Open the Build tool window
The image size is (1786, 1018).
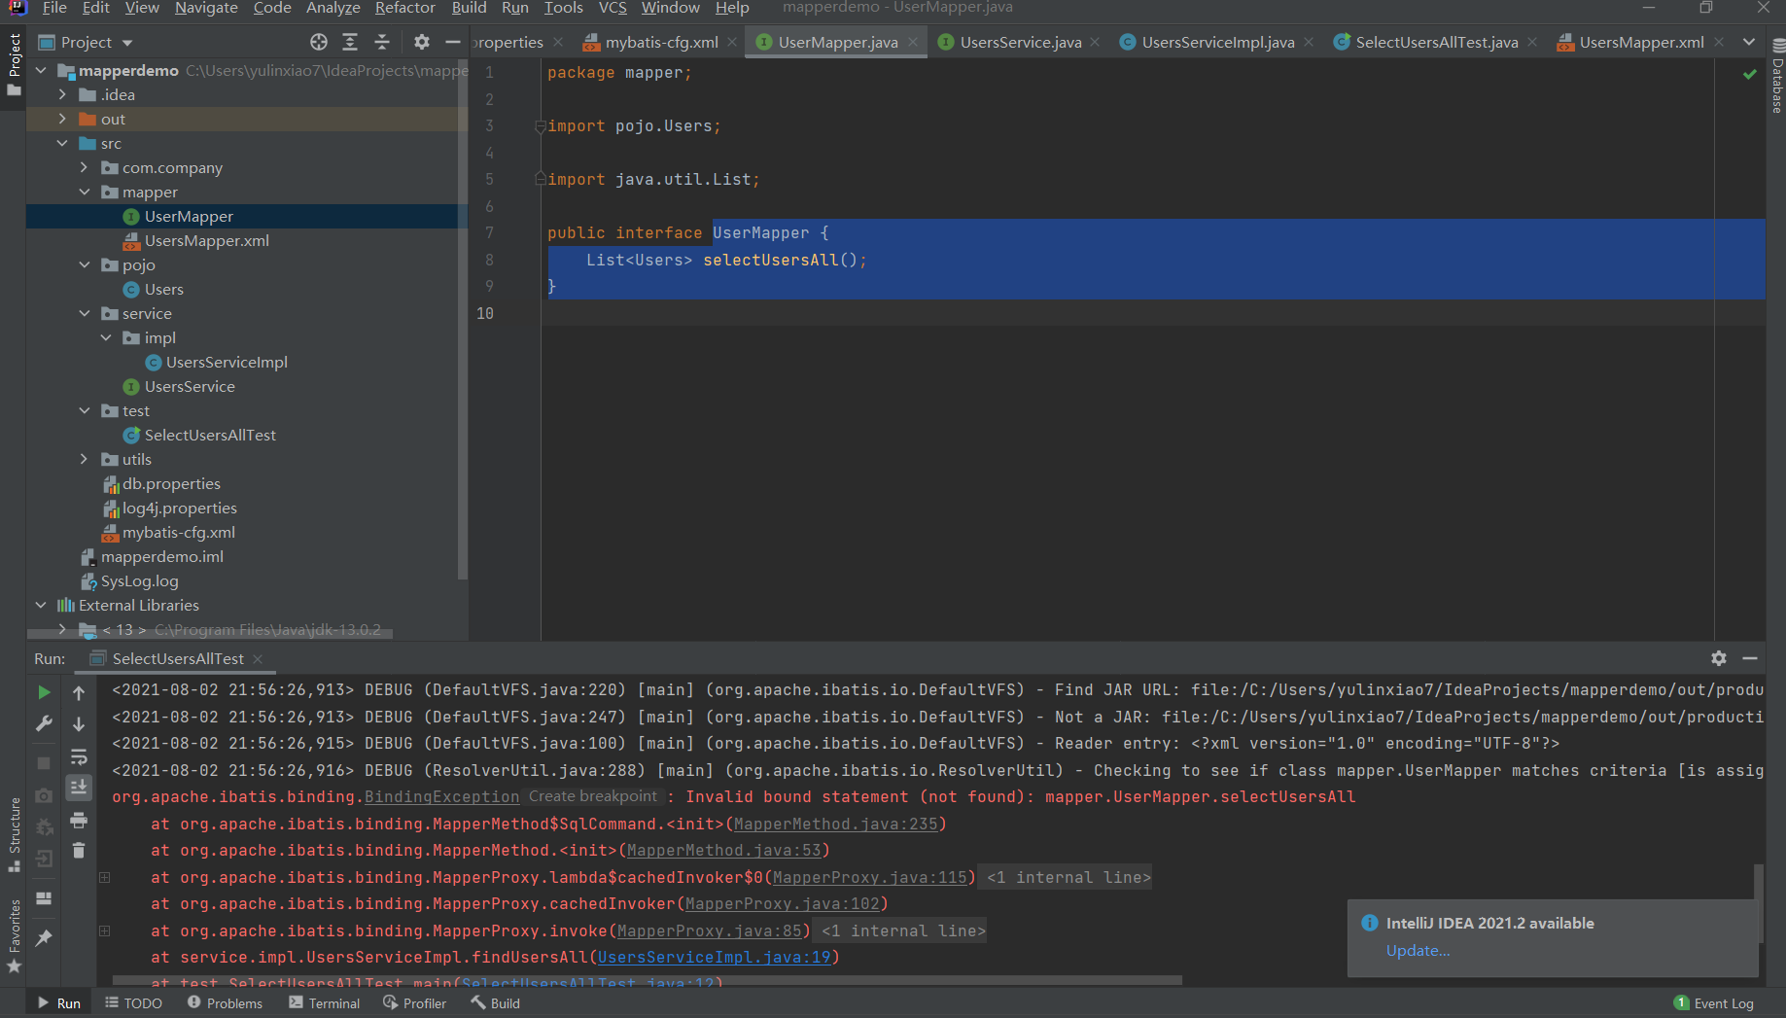coord(496,1003)
